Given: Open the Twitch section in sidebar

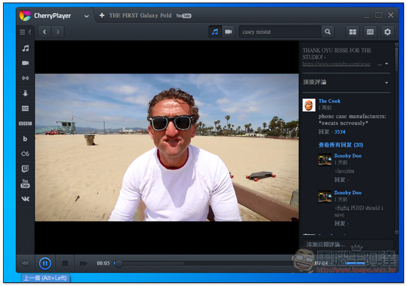Looking at the screenshot, I should point(25,169).
